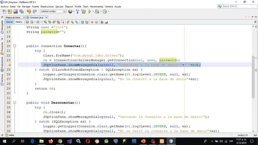Screen dimensions: 258x145
Task: Click the Uncomment icon in editor toolbar
Action: coord(106,22)
